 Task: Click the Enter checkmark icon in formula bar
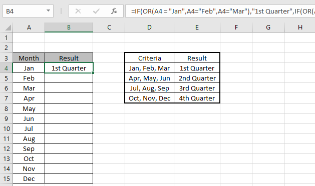(x=96, y=11)
